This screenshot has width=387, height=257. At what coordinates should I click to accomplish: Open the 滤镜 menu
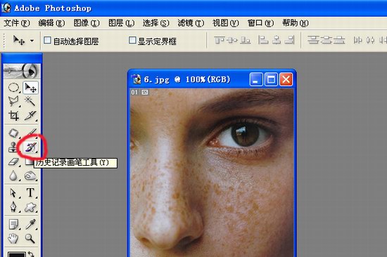[x=191, y=23]
